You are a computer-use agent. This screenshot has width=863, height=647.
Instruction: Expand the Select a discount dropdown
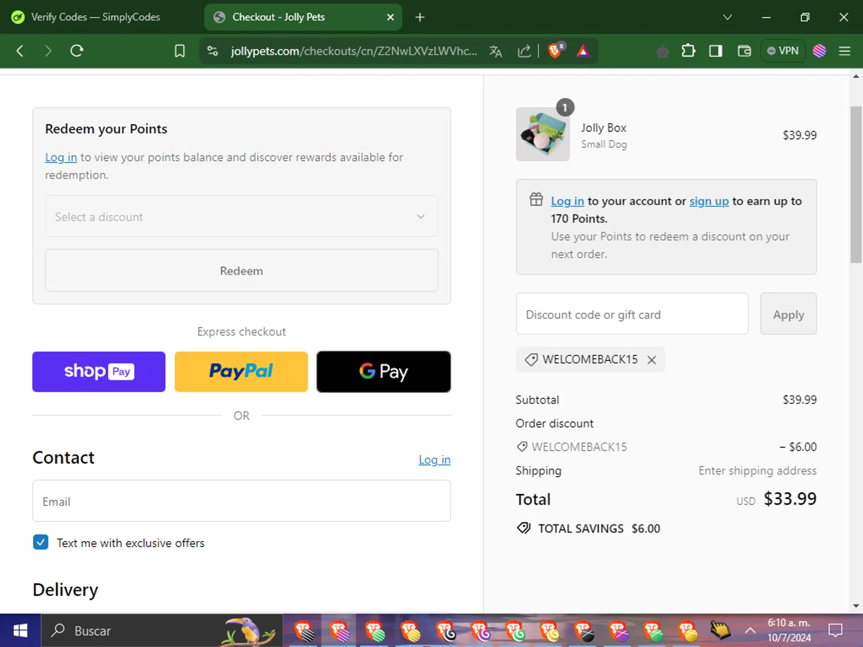point(242,216)
